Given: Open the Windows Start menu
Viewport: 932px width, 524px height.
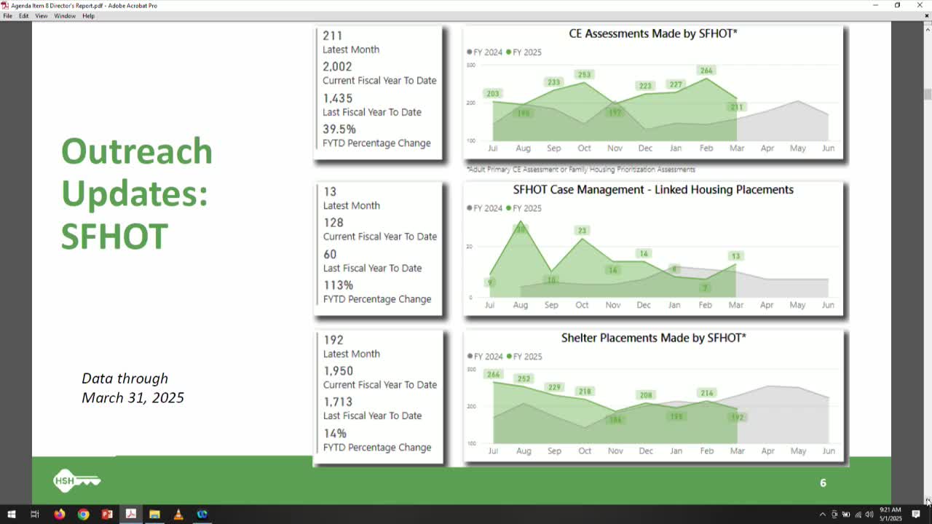Looking at the screenshot, I should coord(11,515).
